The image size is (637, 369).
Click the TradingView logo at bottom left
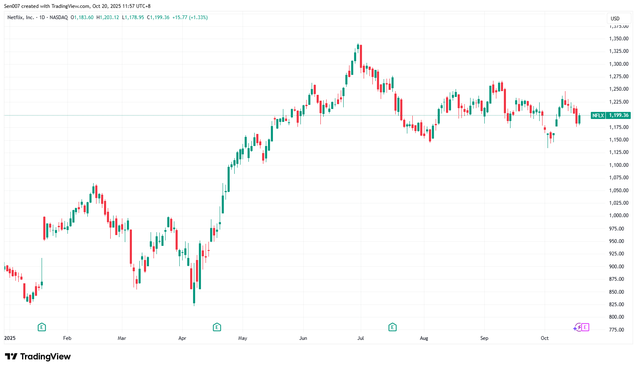click(38, 357)
